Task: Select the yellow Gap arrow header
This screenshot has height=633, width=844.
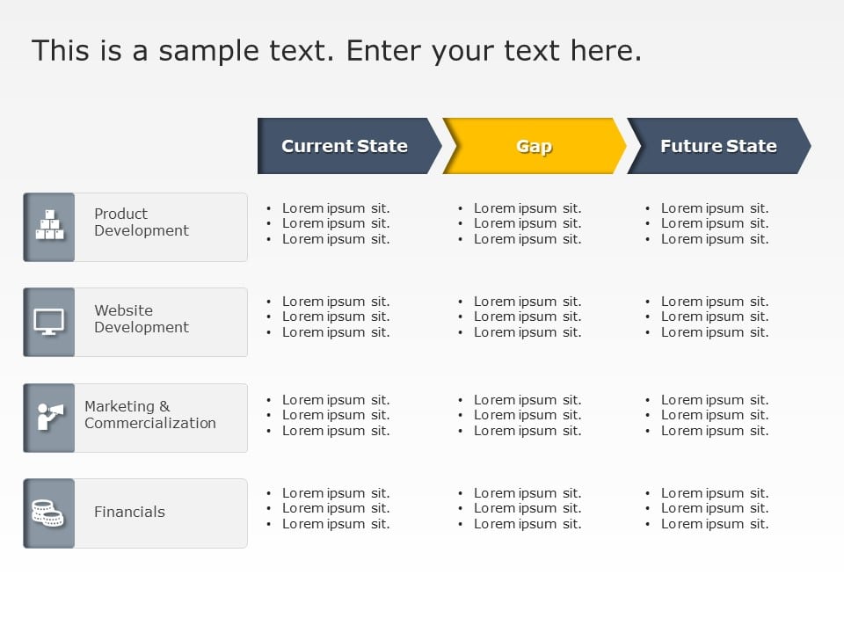Action: pos(534,146)
